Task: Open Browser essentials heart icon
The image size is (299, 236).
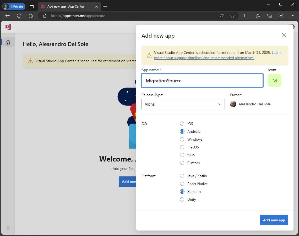Action: [281, 16]
